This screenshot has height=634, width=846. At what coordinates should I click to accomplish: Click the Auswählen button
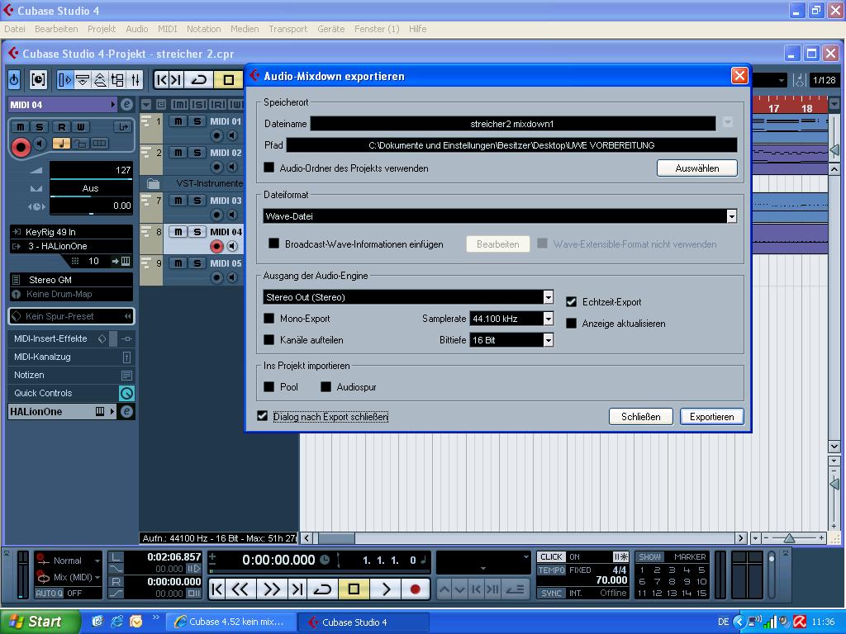[696, 168]
